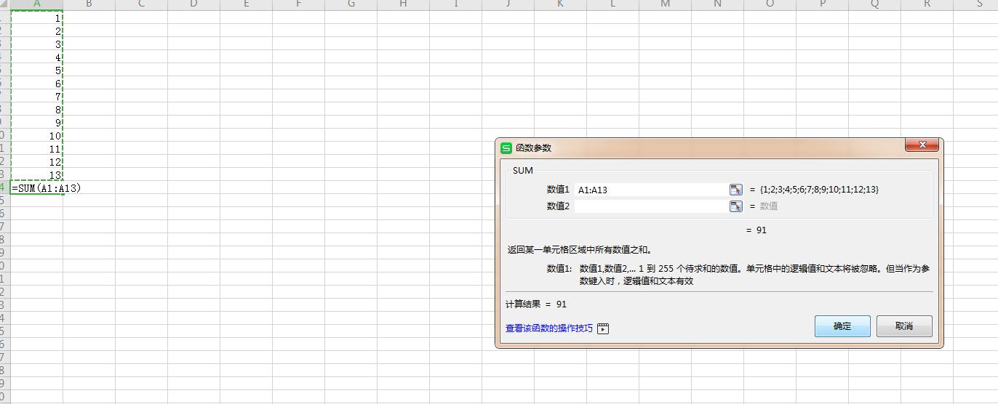998x404 pixels.
Task: Select column header F
Action: [298, 4]
